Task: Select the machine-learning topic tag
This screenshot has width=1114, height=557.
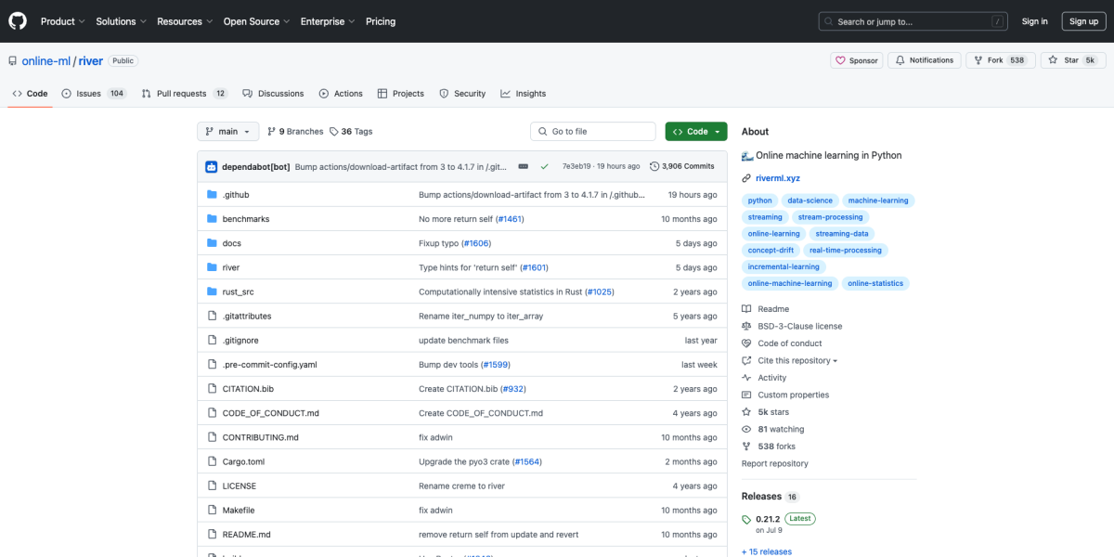Action: pos(878,201)
